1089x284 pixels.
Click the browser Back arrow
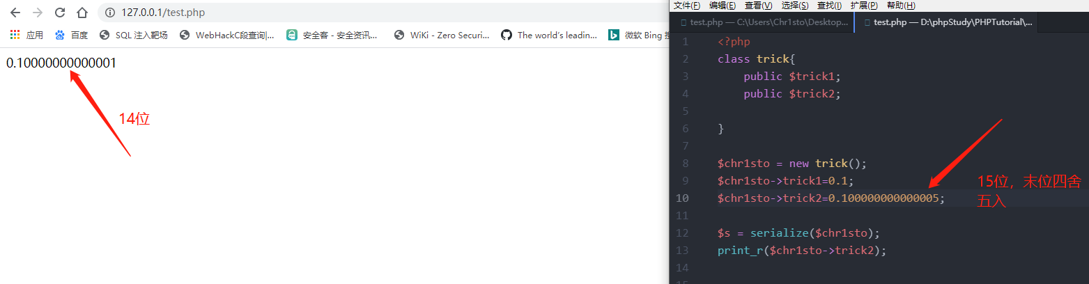pos(15,13)
